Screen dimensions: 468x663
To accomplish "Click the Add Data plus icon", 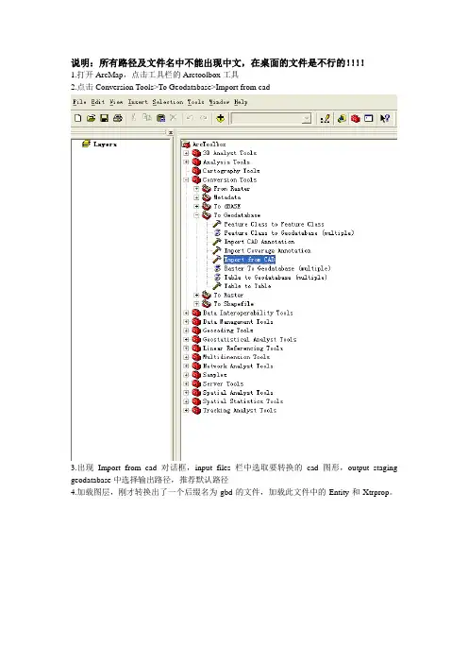I will pos(220,118).
